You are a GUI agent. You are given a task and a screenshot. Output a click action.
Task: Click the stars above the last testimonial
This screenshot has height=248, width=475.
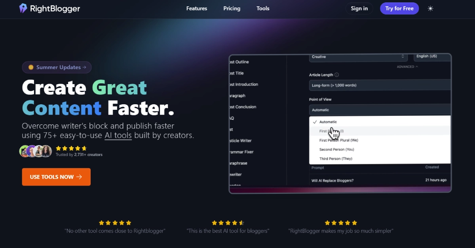click(340, 223)
